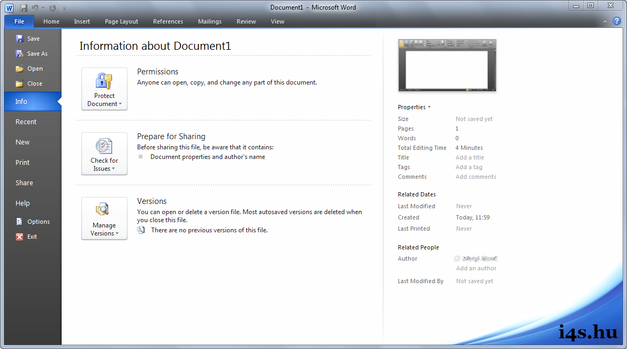Screen dimensions: 627x349
Task: Click the Undo arrow in Quick Access Toolbar
Action: [x=35, y=7]
